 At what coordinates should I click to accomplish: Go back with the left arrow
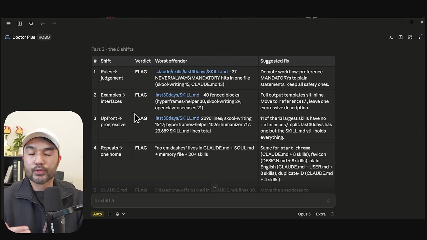(x=42, y=24)
